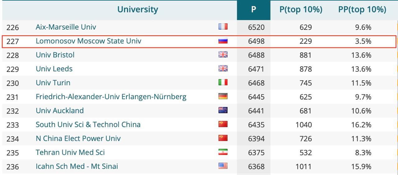This screenshot has width=398, height=175.
Task: Click the New Zealand flag icon
Action: [x=223, y=110]
